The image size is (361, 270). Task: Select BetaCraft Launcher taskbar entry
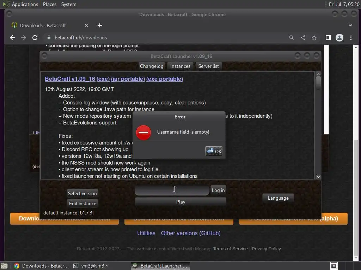click(x=160, y=266)
